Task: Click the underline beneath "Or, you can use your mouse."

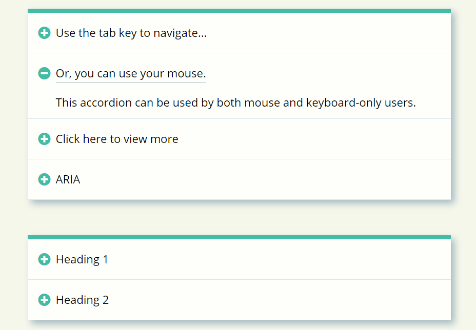Action: 131,81
